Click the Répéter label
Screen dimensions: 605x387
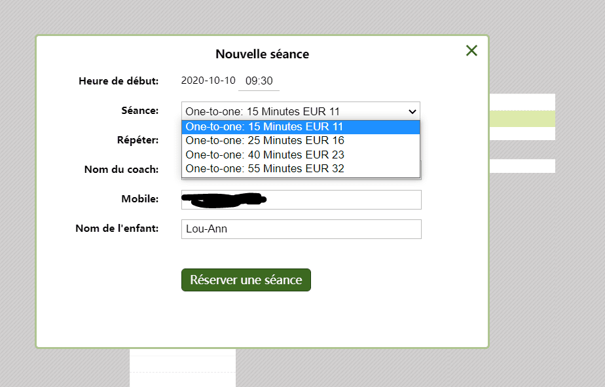tap(137, 140)
